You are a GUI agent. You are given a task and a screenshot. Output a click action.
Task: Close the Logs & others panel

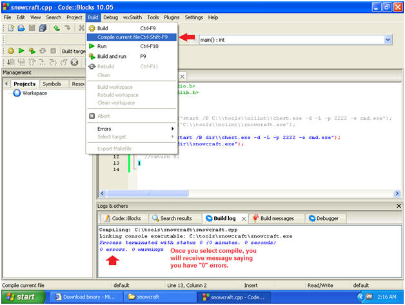[399, 206]
